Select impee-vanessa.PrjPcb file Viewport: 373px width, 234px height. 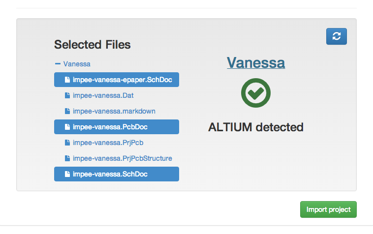pos(108,143)
